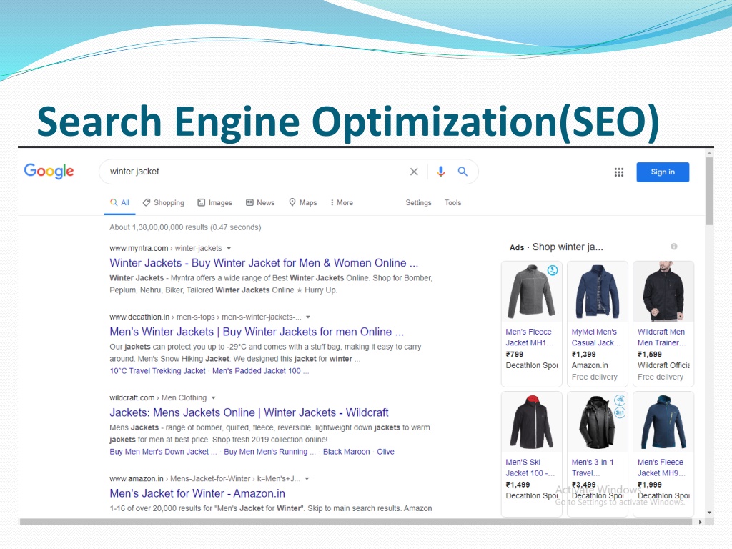Click the ₹1,399 price text
The height and width of the screenshot is (549, 732).
point(583,355)
